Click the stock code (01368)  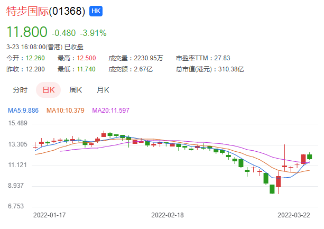[x=67, y=11]
